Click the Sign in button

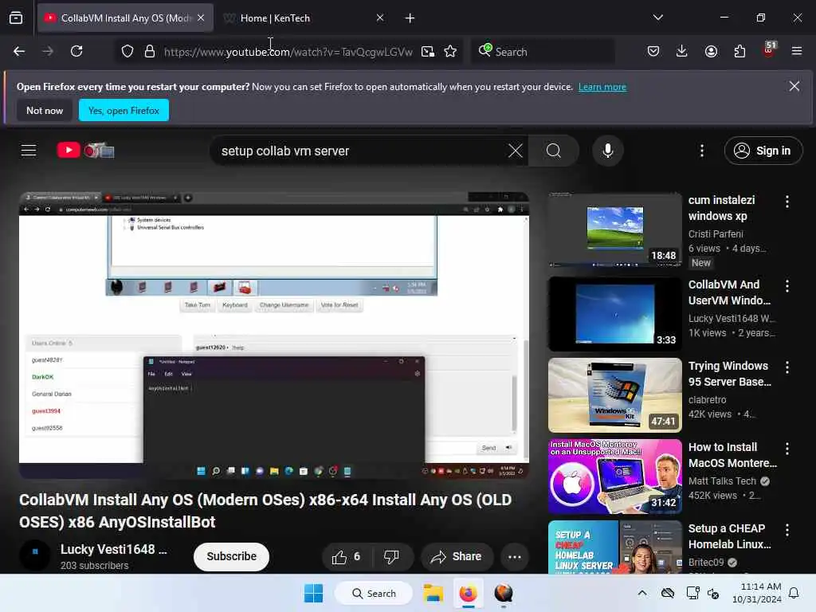763,151
